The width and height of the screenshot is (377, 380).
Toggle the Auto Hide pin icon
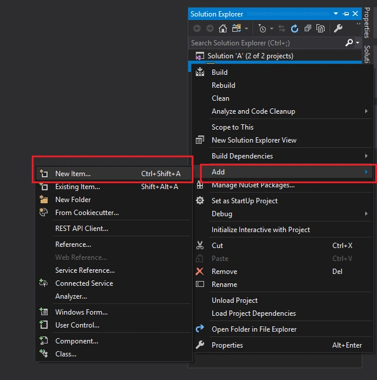[346, 14]
